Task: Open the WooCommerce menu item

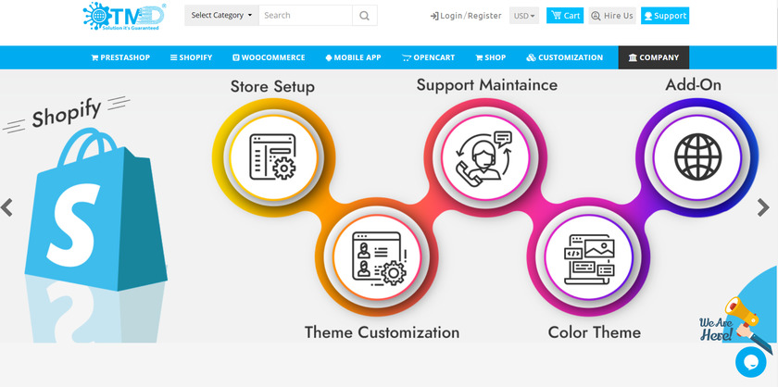Action: (269, 57)
